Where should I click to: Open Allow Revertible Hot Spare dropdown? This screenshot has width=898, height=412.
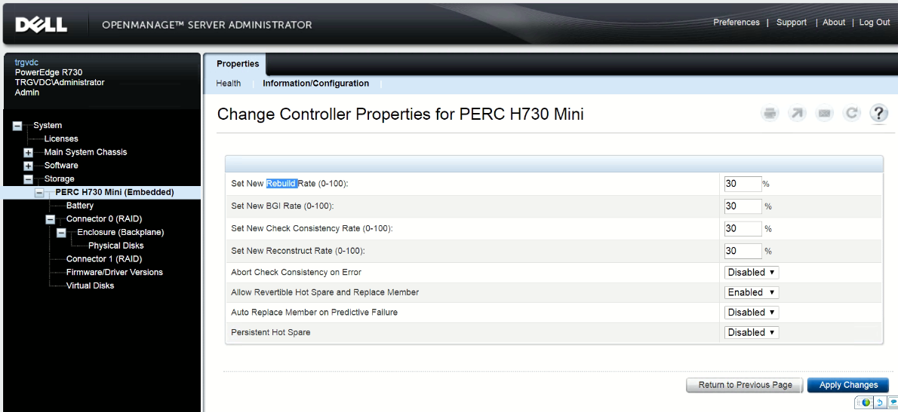point(752,292)
